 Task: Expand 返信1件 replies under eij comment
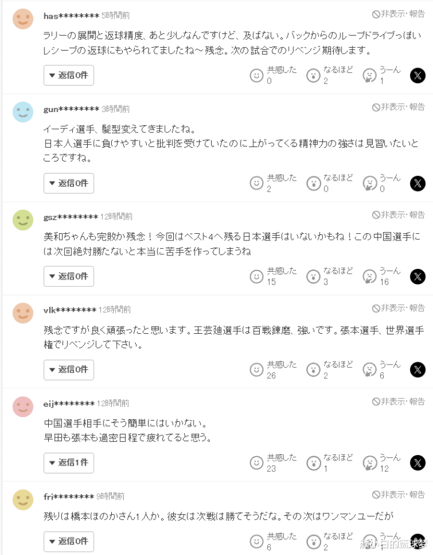point(69,463)
